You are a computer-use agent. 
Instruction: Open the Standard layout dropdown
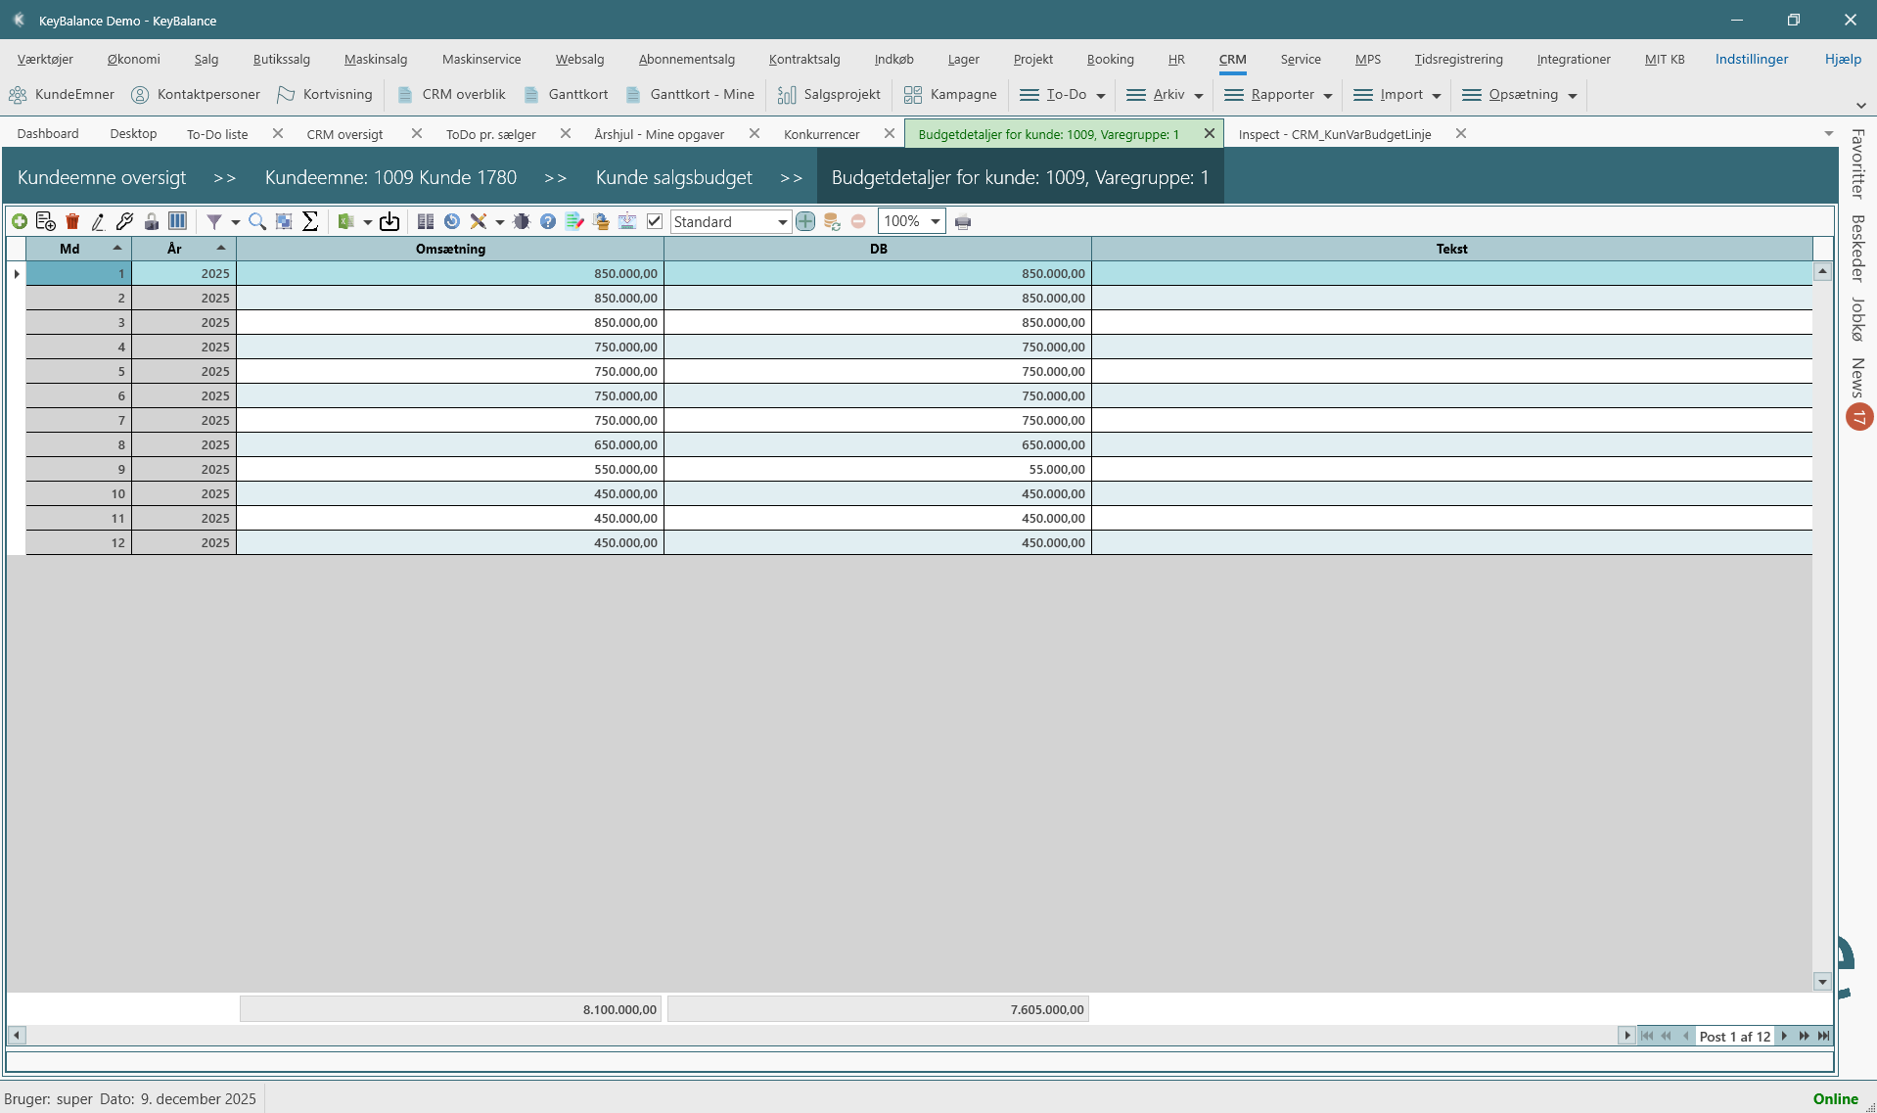coord(782,222)
